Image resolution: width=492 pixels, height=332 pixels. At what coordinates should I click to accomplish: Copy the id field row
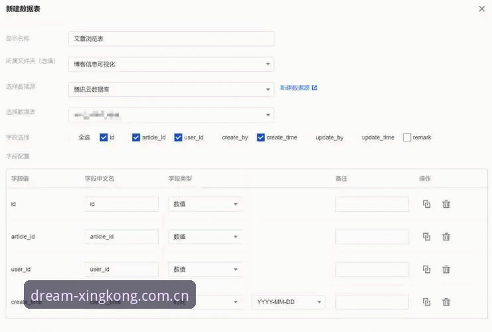pyautogui.click(x=426, y=204)
